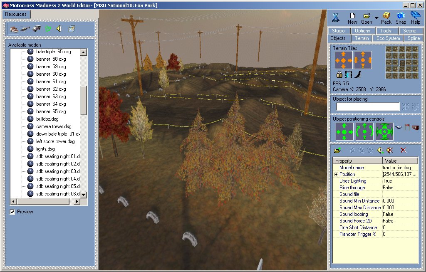Select the jeep vehicle category icon
426x272 pixels.
pos(37,28)
